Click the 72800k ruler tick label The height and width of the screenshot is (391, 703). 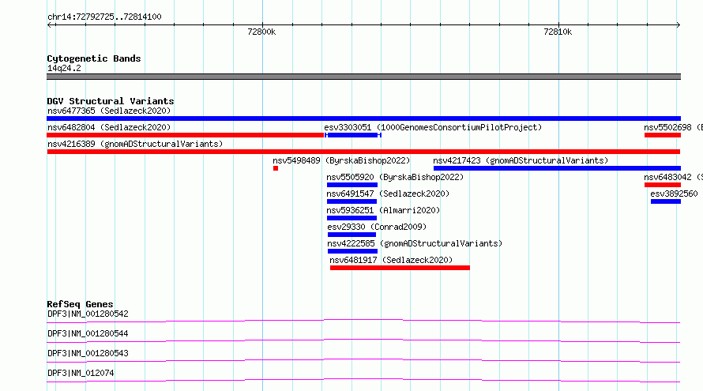(x=261, y=32)
